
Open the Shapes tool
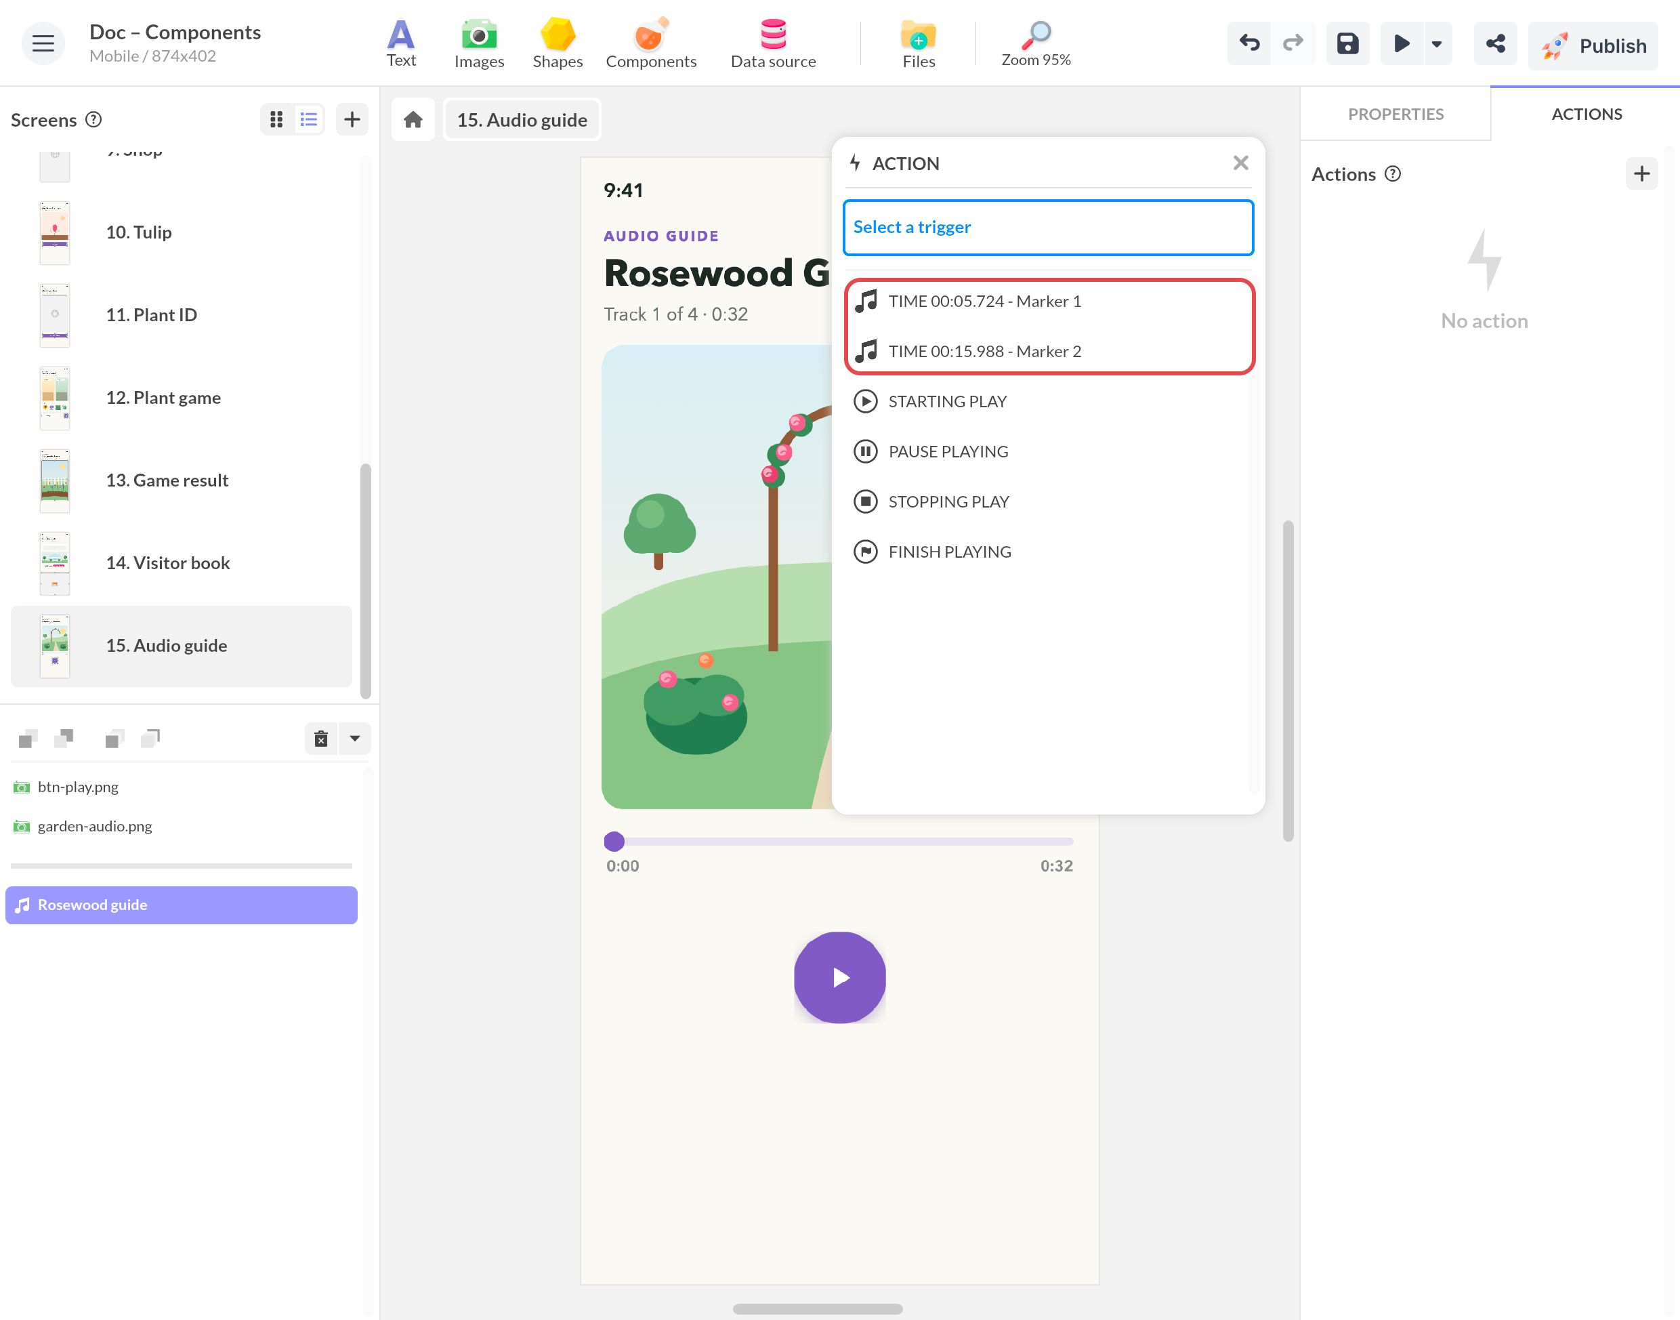point(558,43)
